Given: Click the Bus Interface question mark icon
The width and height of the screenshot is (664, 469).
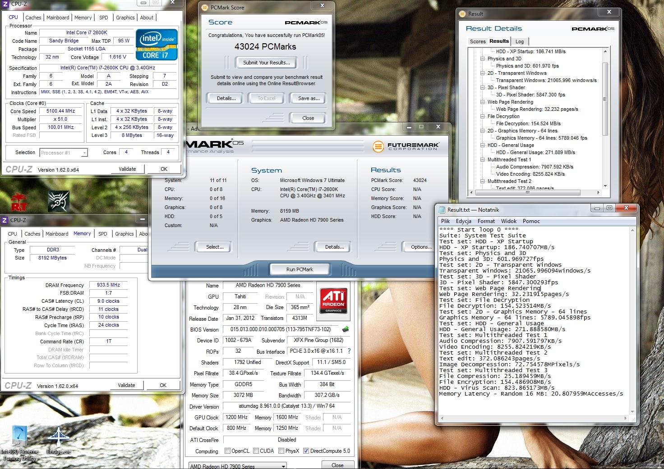Looking at the screenshot, I should (349, 351).
